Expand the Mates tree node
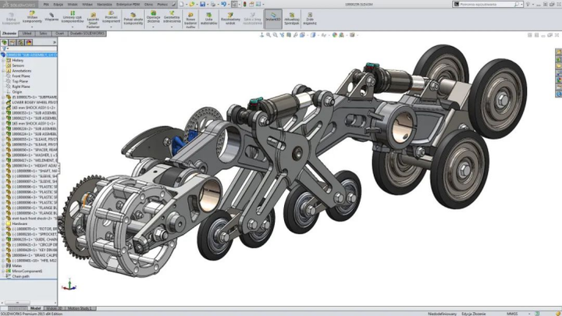The image size is (562, 316). click(x=3, y=266)
